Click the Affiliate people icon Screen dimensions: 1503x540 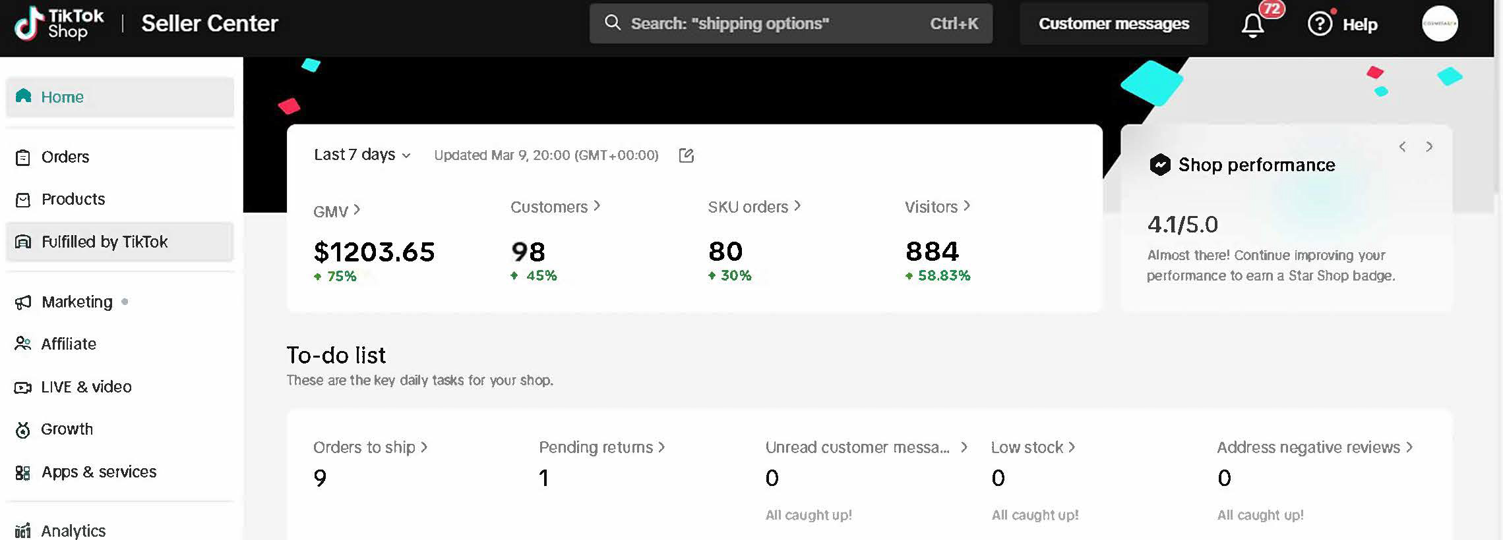click(23, 344)
